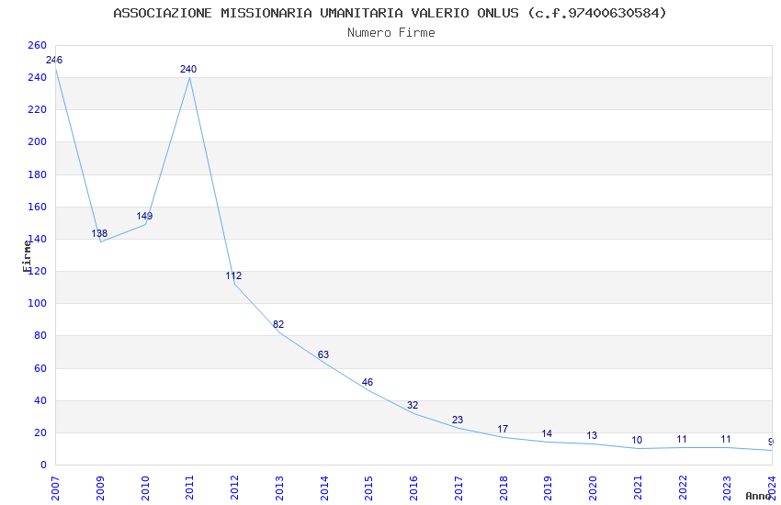Select the data label 46

point(368,382)
